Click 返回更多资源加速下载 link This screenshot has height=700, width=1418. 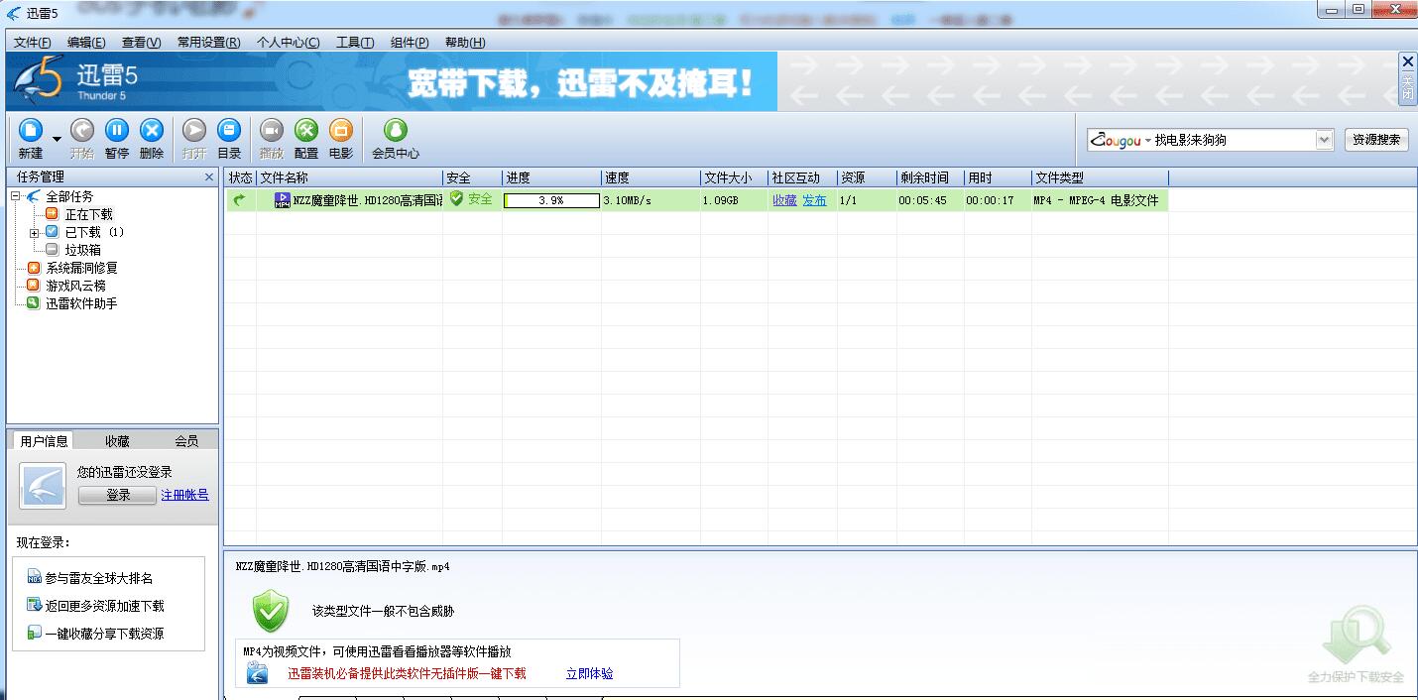[104, 606]
